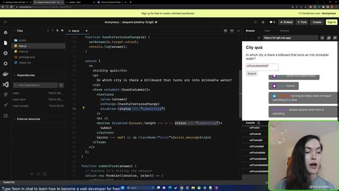Click the preview URL address field
Image resolution: width=339 pixels, height=191 pixels.
click(x=290, y=38)
